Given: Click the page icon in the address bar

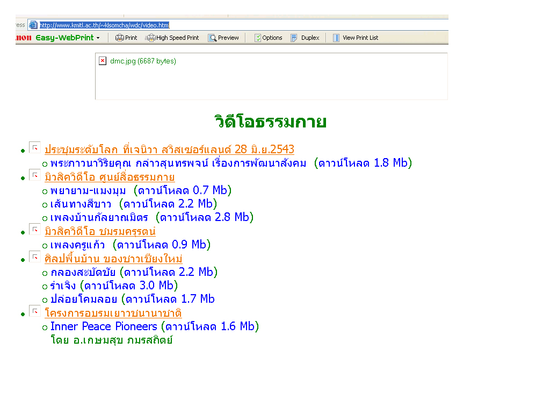Looking at the screenshot, I should 33,25.
